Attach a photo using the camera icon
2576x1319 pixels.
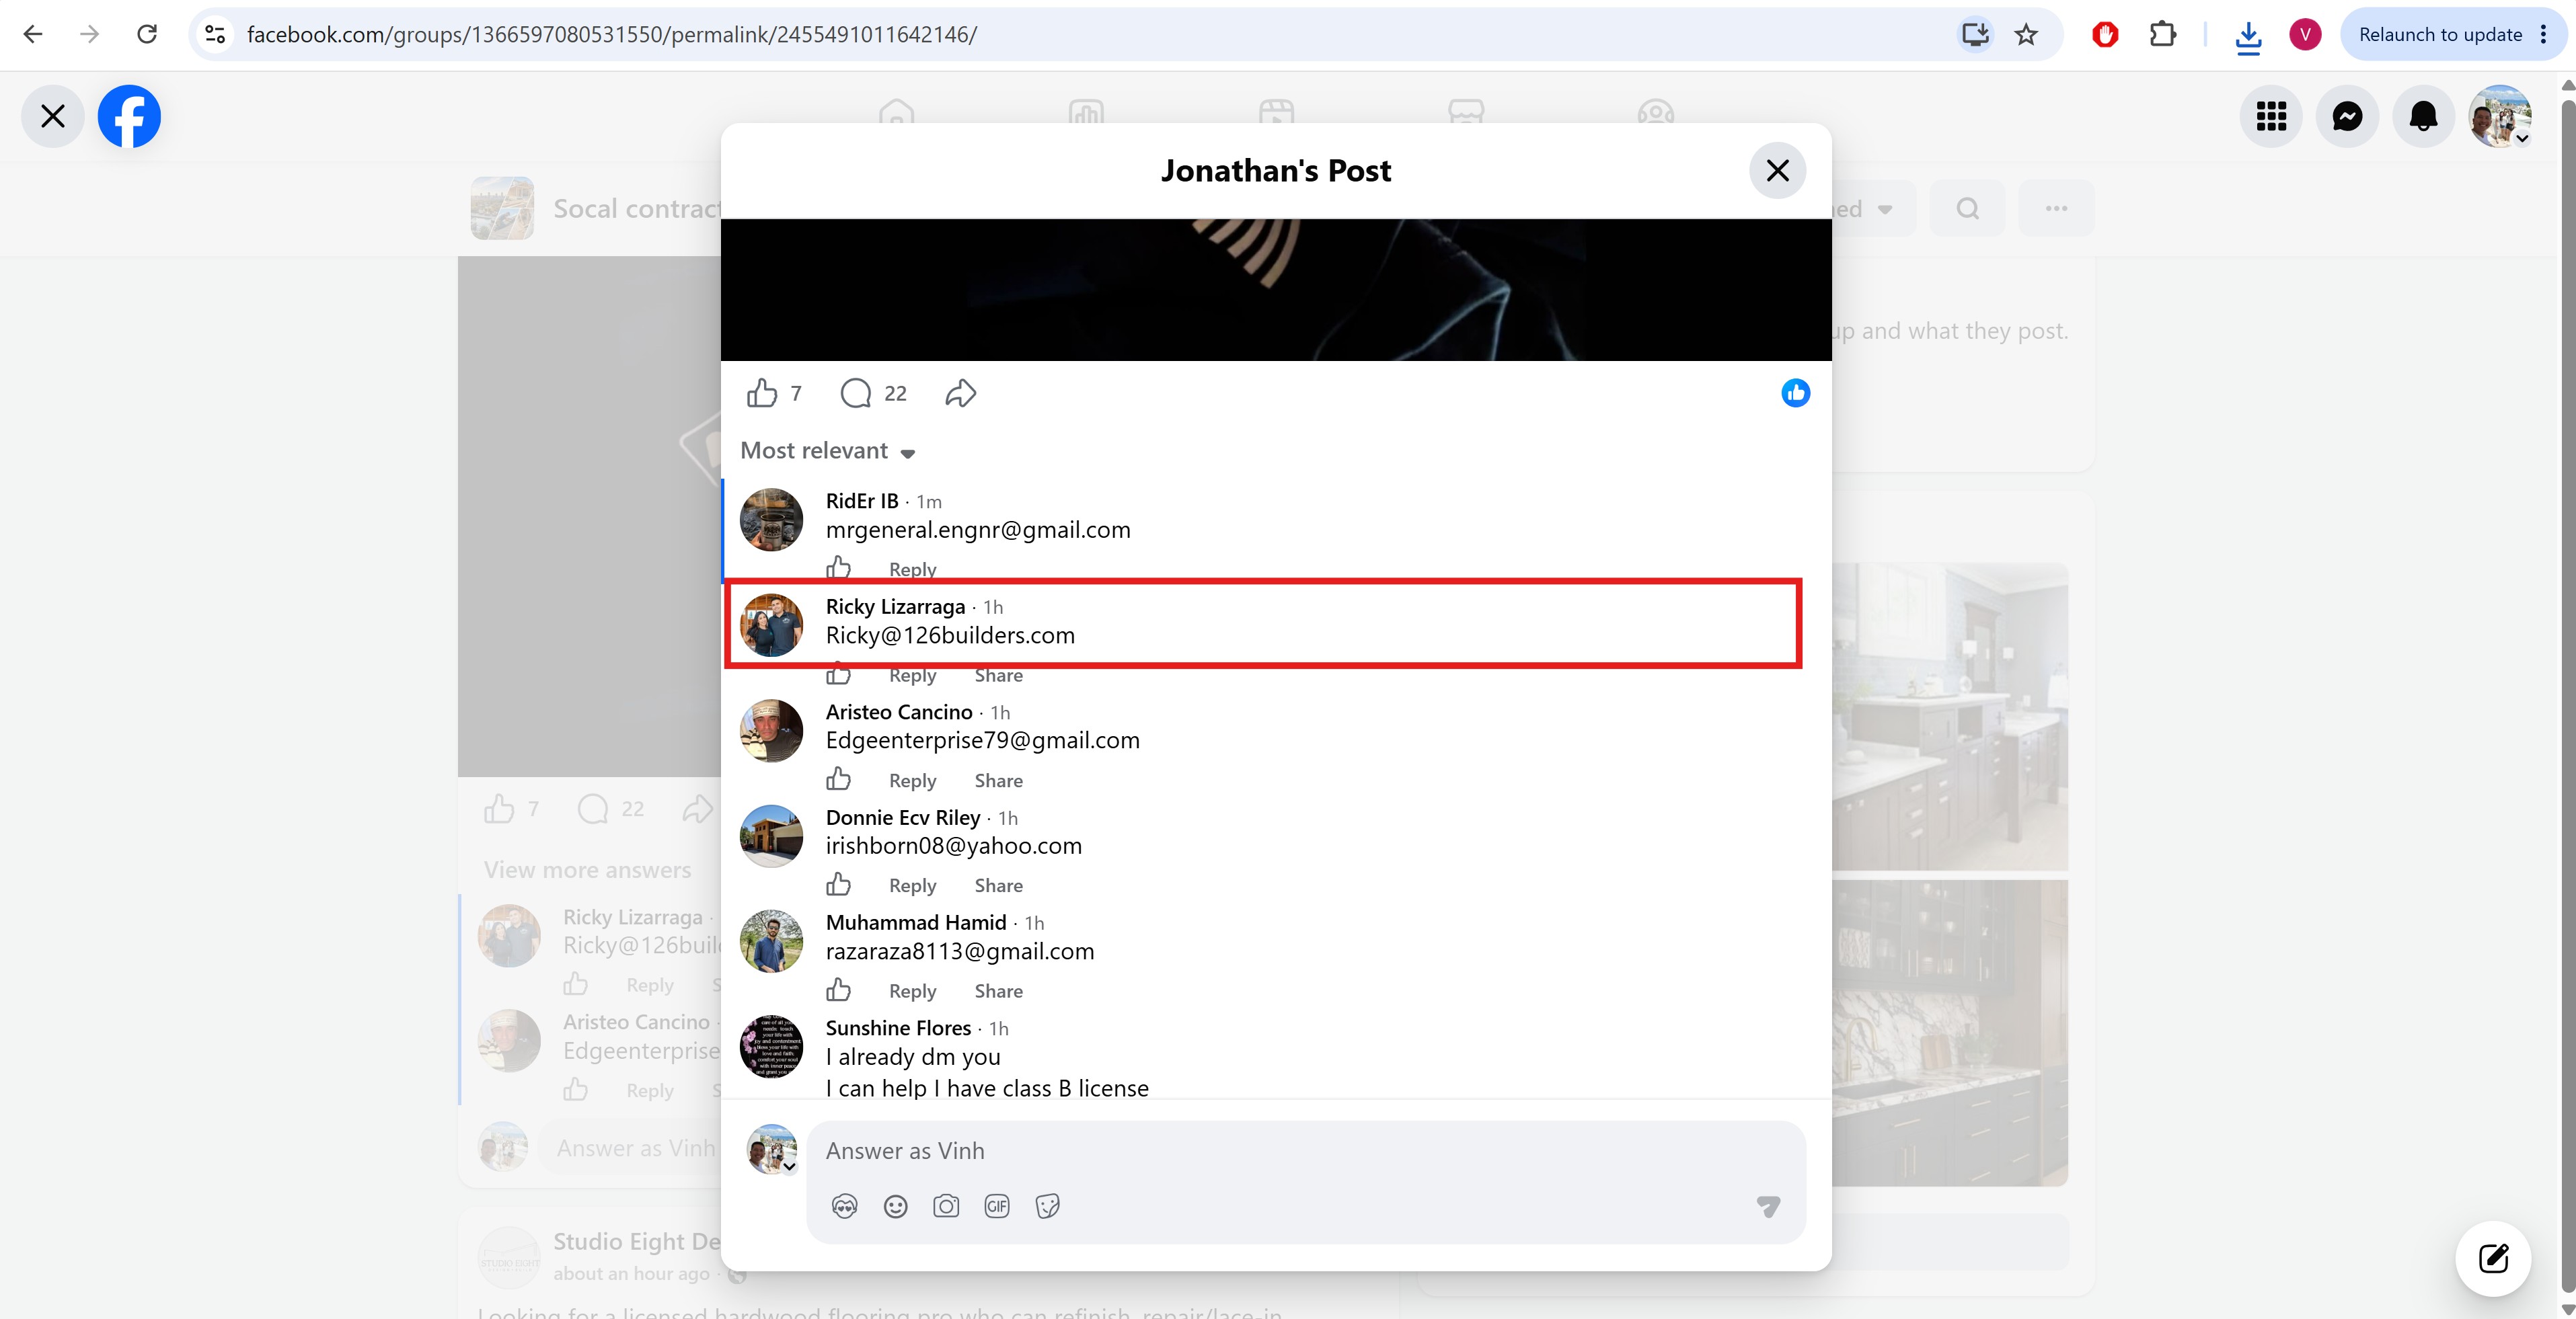[x=946, y=1207]
